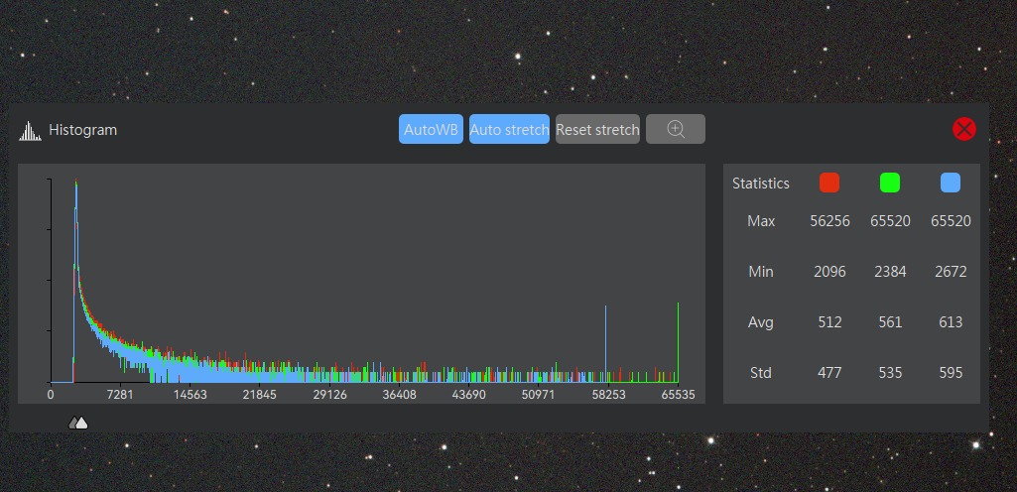Click the axis label 65535

click(x=679, y=394)
